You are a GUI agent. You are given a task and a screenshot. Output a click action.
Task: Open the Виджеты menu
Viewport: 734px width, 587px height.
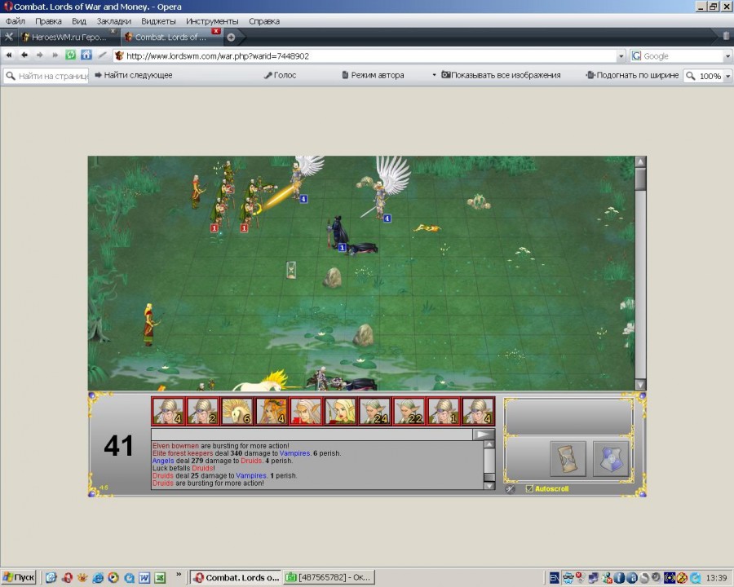158,21
